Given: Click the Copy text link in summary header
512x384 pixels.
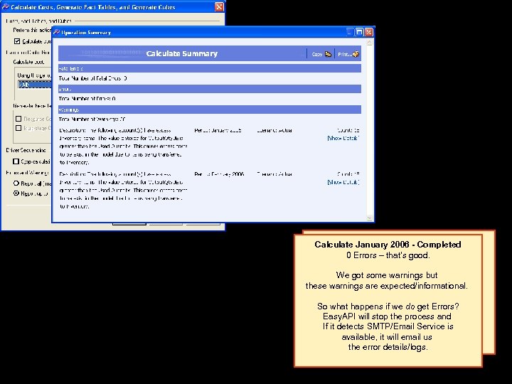Looking at the screenshot, I should coord(317,55).
